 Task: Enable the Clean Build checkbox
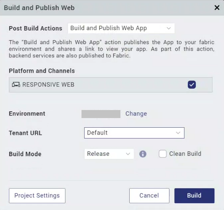coord(163,154)
